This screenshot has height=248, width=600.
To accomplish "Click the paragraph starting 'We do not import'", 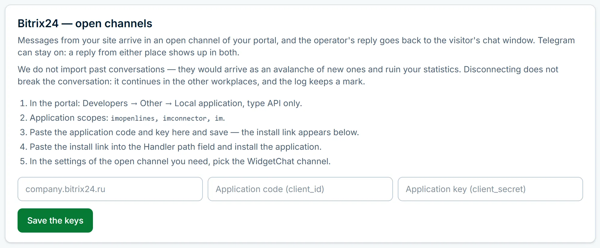I will pyautogui.click(x=288, y=75).
